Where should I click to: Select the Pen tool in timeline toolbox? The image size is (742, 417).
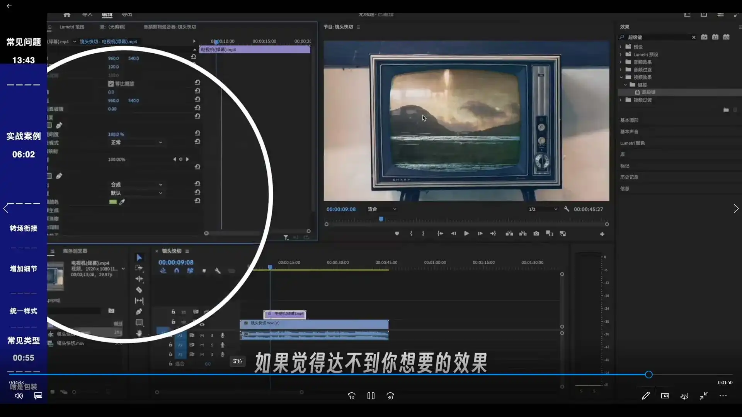pos(139,311)
